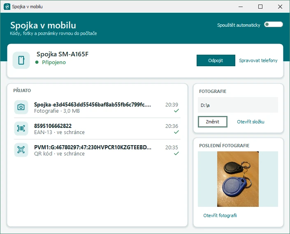Select the PVM1:G:46780297 QR code text

point(93,147)
